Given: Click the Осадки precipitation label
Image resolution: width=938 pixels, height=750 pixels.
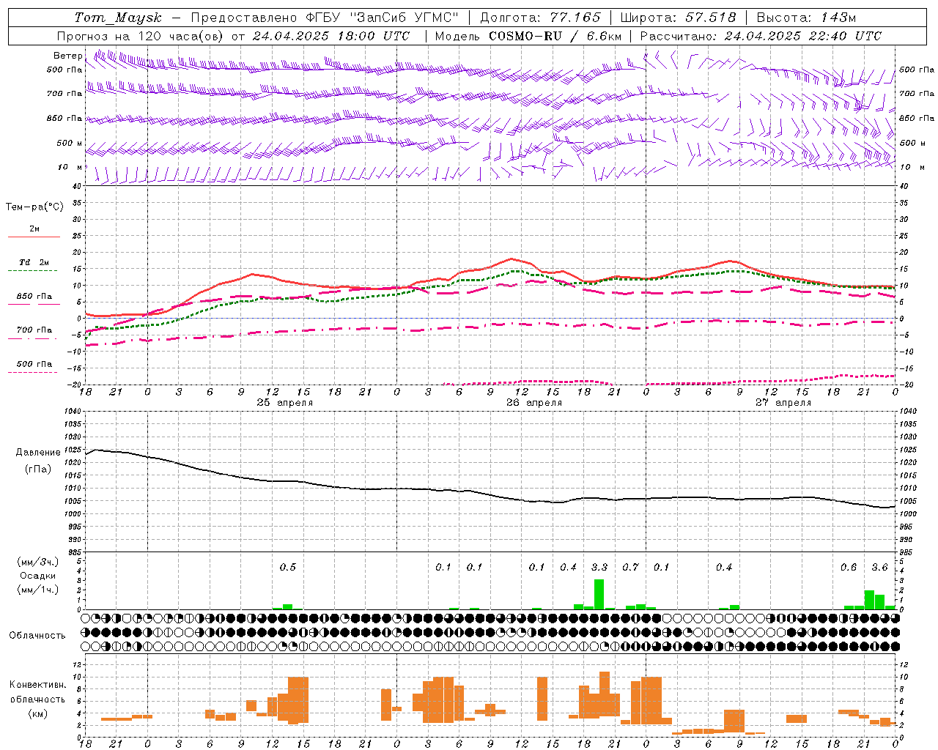Looking at the screenshot, I should 37,576.
